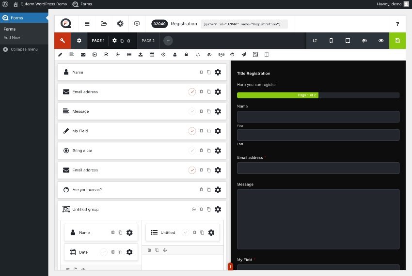Click the form shortcode field
This screenshot has height=276, width=412.
244,24
